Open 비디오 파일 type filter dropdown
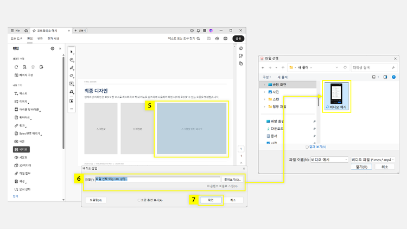 tap(372, 160)
